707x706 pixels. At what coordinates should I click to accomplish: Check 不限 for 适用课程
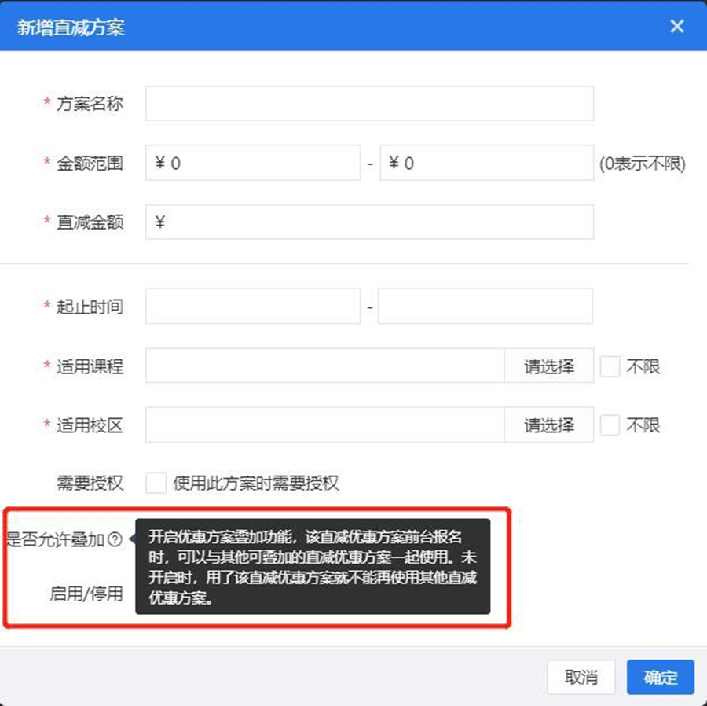point(610,366)
